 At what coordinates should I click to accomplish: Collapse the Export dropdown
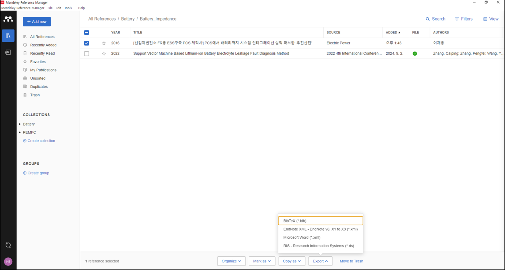click(320, 261)
